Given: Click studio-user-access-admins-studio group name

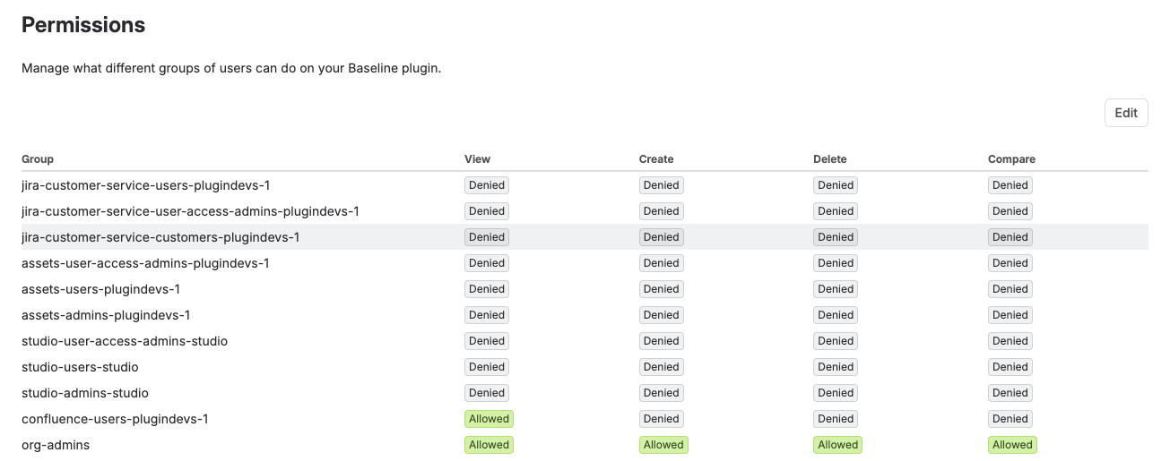Looking at the screenshot, I should [x=125, y=341].
